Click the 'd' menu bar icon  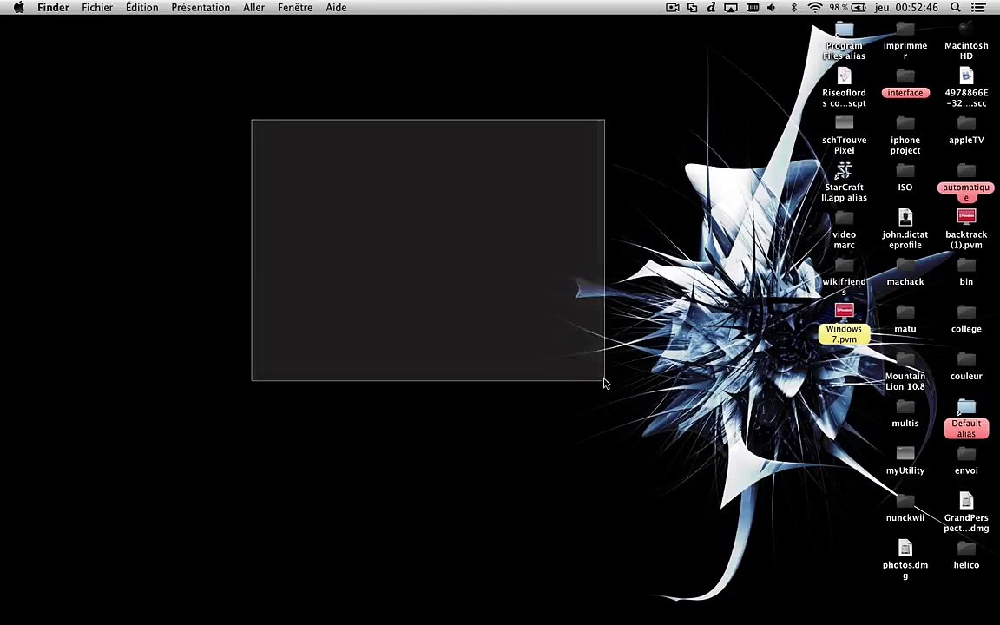pyautogui.click(x=711, y=8)
